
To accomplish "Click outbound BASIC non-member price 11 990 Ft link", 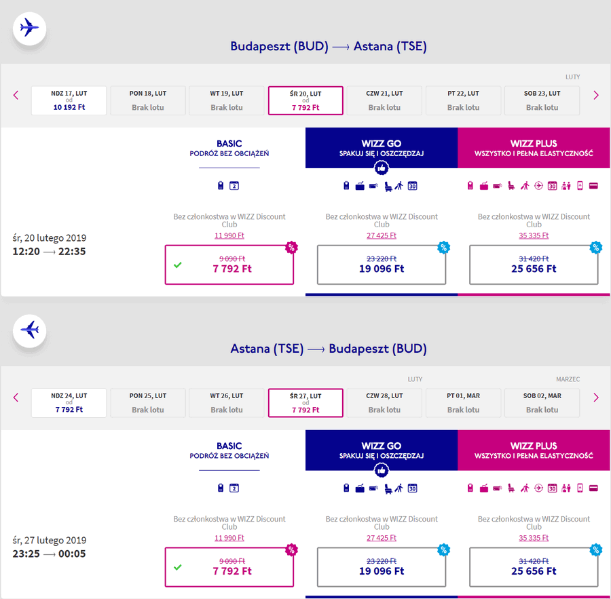I will pos(229,235).
